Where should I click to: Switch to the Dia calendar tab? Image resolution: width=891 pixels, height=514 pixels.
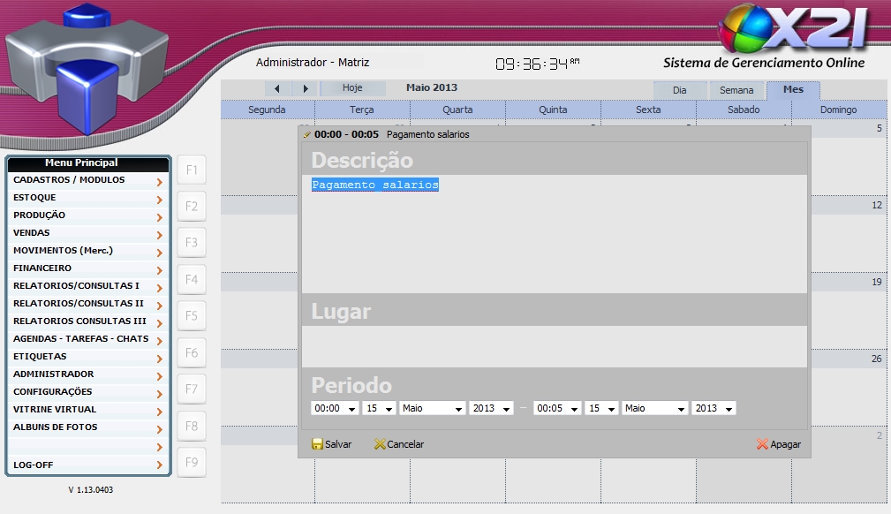(680, 90)
